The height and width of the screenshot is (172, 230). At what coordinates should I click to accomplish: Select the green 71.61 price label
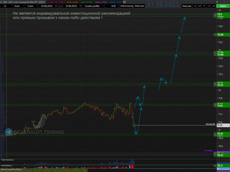click(223, 106)
